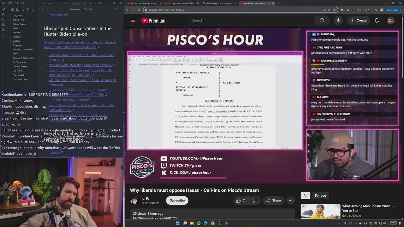
Task: Open Obsidian search magnifier icon
Action: 17,3
